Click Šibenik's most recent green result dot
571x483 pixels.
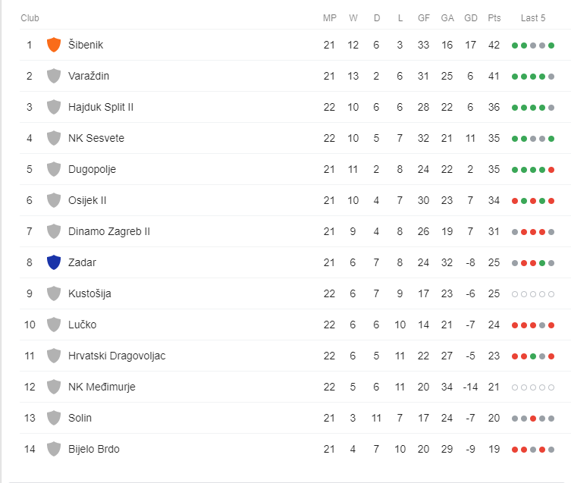tap(551, 45)
